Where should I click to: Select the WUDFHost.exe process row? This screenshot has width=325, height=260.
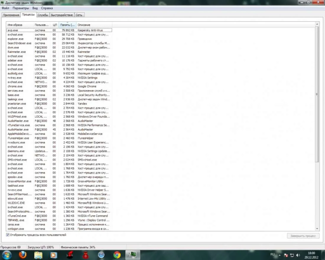coord(59,116)
